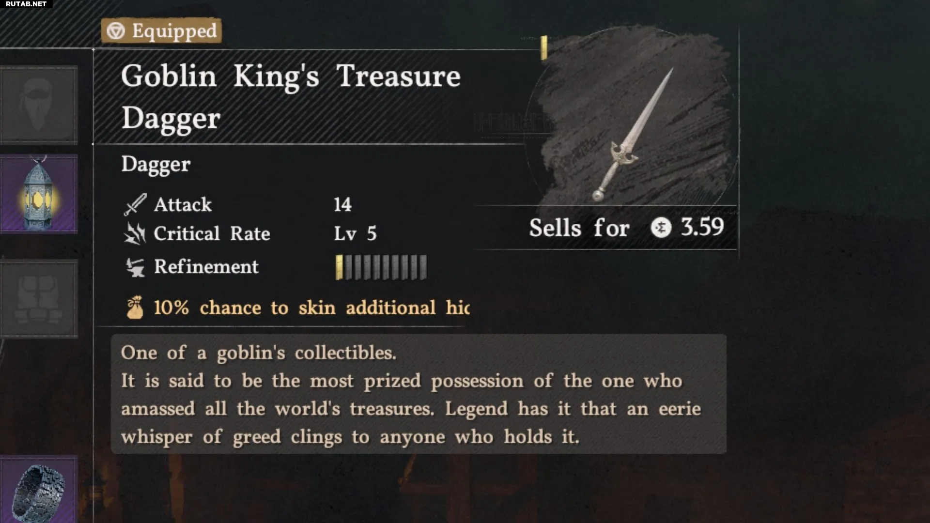Image resolution: width=930 pixels, height=523 pixels.
Task: Click the Attack value 14
Action: point(342,204)
